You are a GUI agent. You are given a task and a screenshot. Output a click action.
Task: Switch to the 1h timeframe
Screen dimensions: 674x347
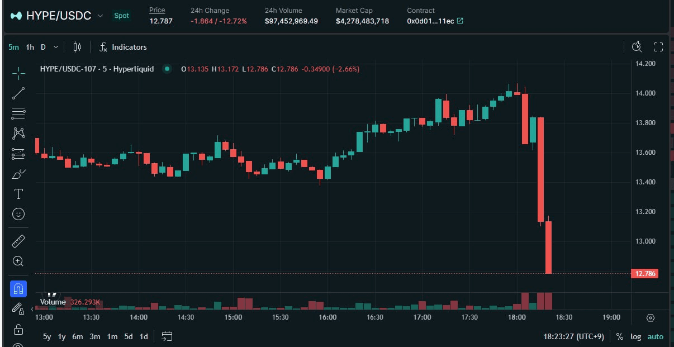point(30,47)
